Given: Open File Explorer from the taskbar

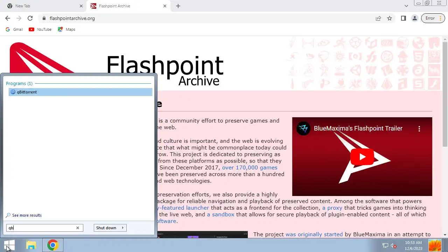Looking at the screenshot, I should 31,245.
